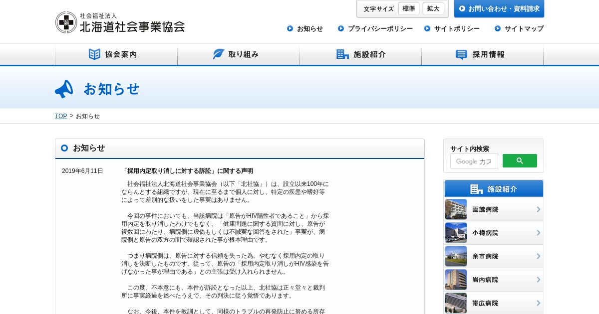Viewport: 599px width, 314px height.
Task: Open the 北海道社会事業協会 site title link
Action: pos(132,26)
